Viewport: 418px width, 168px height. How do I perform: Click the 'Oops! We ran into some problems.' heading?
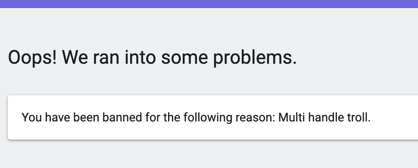click(x=152, y=58)
